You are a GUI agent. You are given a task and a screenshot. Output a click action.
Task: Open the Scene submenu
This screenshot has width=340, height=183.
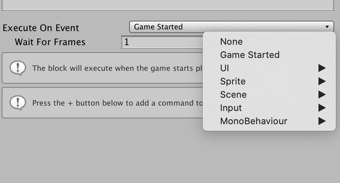[x=269, y=95]
